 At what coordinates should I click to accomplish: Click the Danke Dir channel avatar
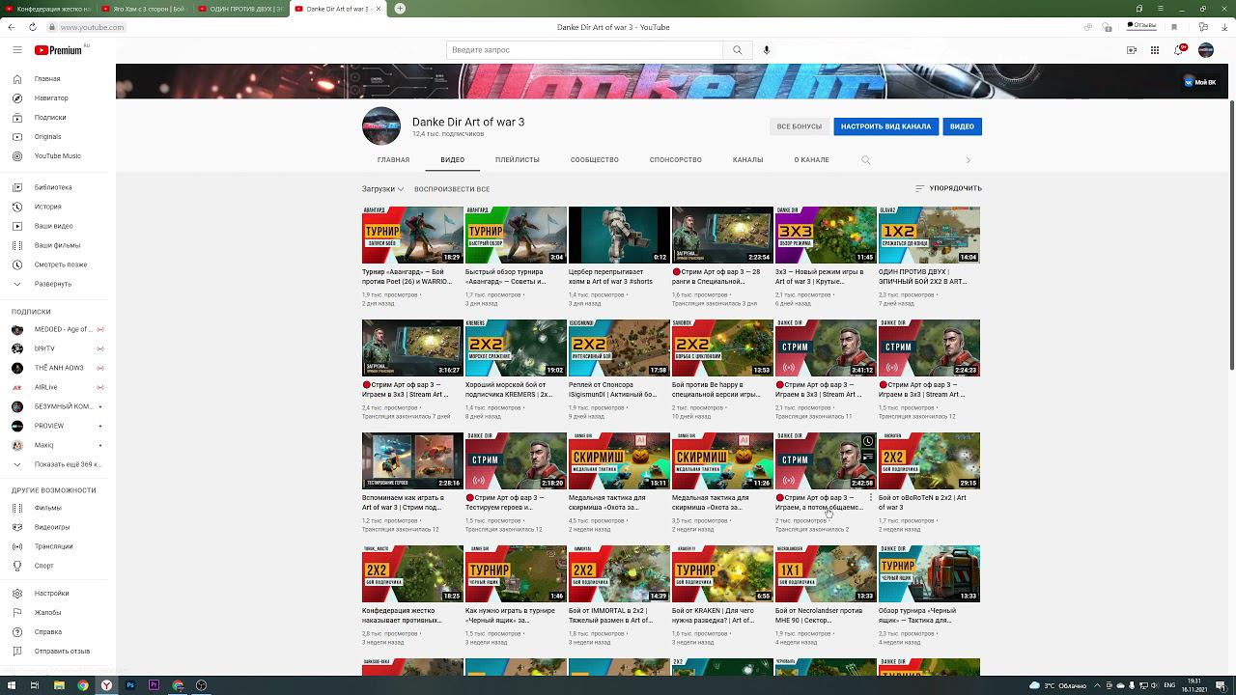point(381,126)
